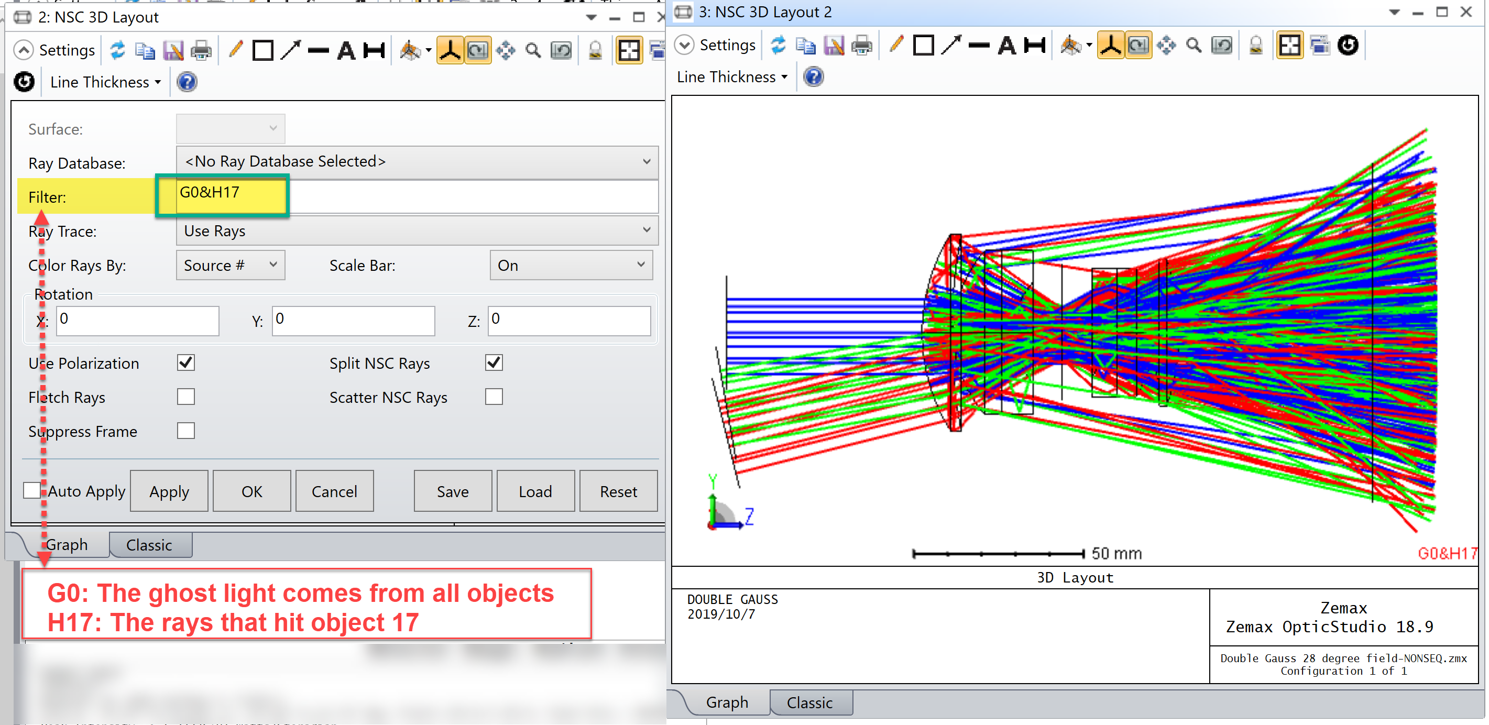This screenshot has height=725, width=1489.
Task: Click the lock icon in NSC 3D Layout 2
Action: 1256,45
